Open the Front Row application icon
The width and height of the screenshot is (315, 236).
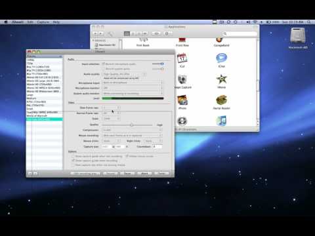(x=182, y=40)
